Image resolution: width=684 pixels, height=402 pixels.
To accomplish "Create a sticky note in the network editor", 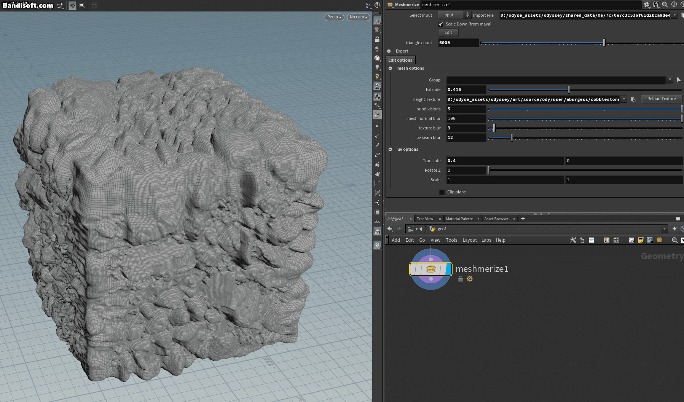I will click(x=641, y=240).
